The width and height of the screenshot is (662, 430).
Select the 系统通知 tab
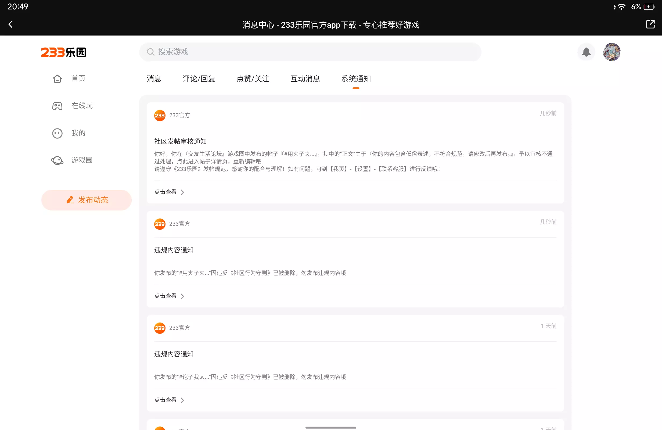(356, 79)
